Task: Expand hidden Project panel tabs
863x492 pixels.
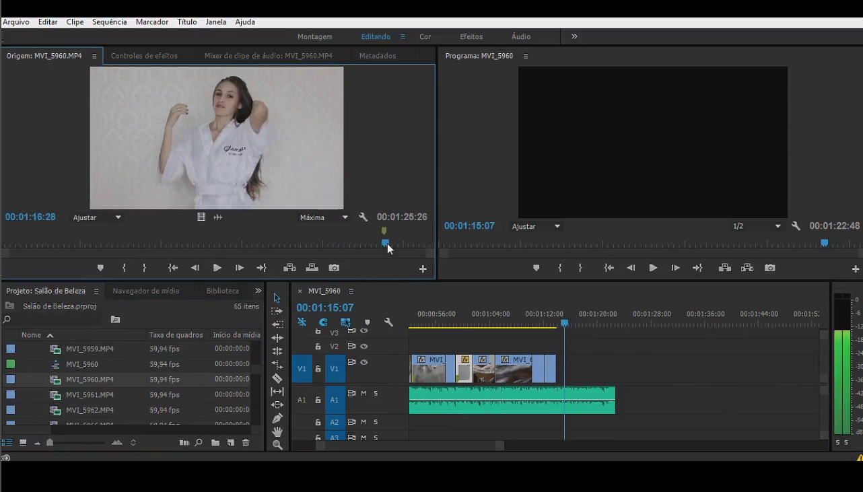Action: click(x=258, y=291)
